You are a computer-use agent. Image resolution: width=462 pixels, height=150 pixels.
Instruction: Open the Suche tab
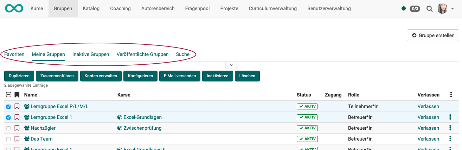[x=183, y=54]
